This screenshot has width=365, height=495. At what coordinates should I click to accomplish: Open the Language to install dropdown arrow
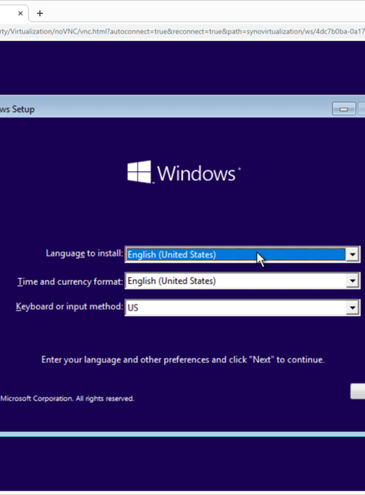pos(352,254)
